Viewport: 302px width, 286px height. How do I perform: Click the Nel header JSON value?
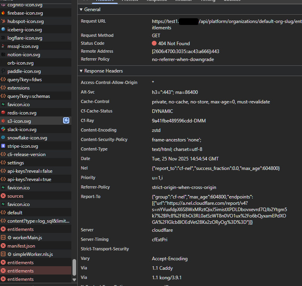click(216, 168)
